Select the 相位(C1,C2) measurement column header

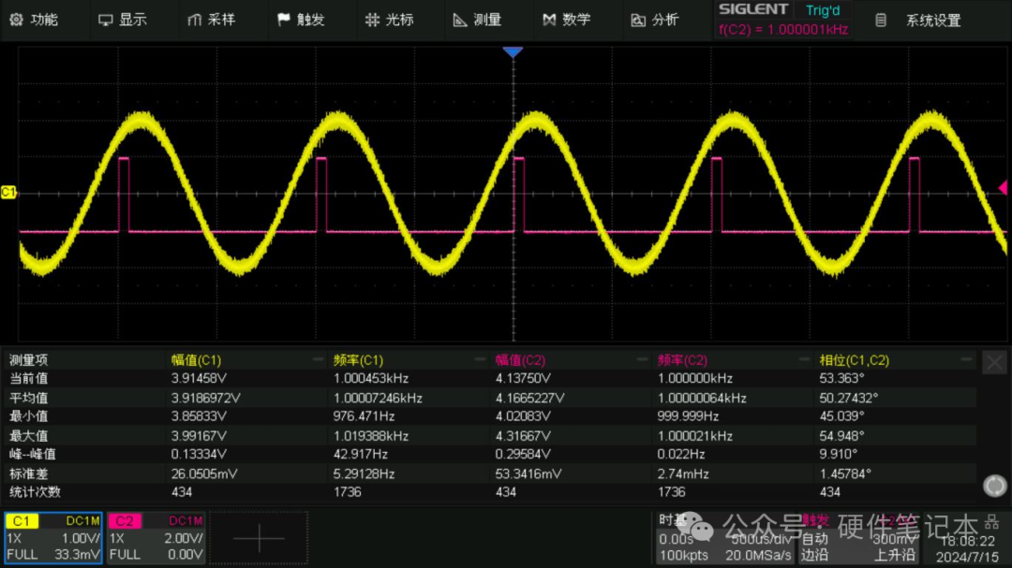coord(854,359)
